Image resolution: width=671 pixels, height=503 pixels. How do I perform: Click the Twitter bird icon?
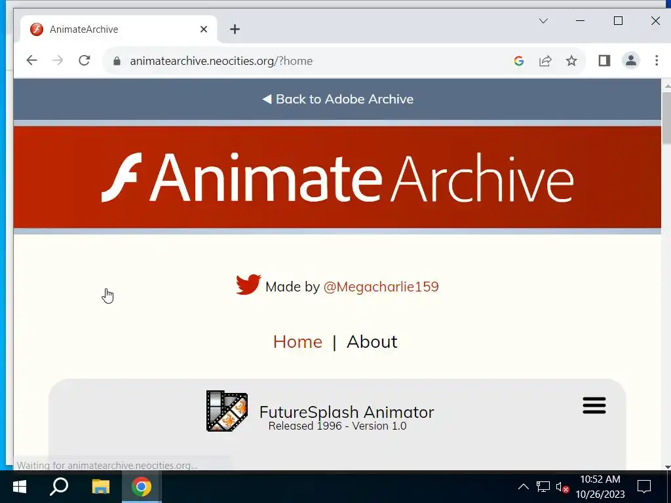(x=248, y=284)
